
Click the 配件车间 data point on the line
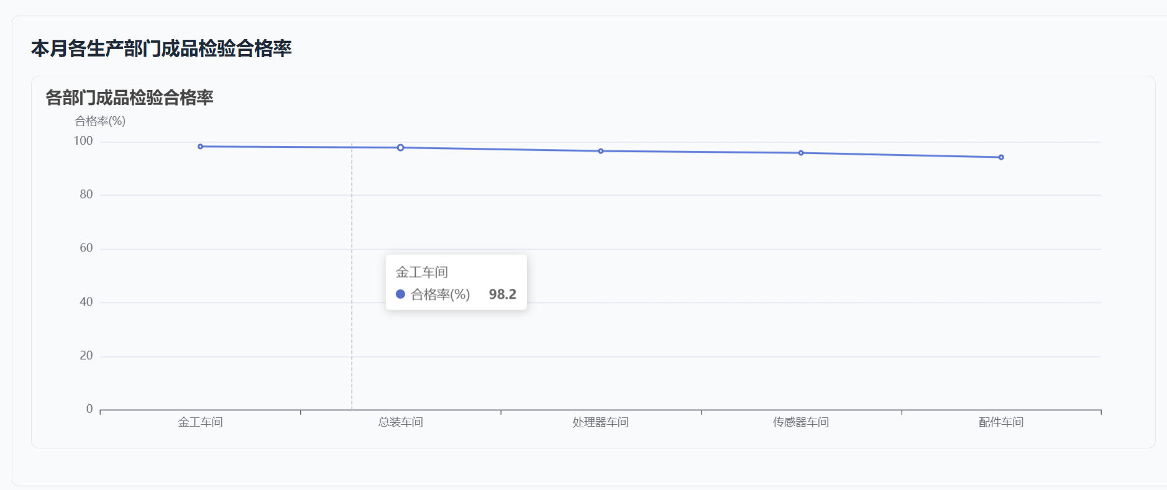(x=1001, y=157)
